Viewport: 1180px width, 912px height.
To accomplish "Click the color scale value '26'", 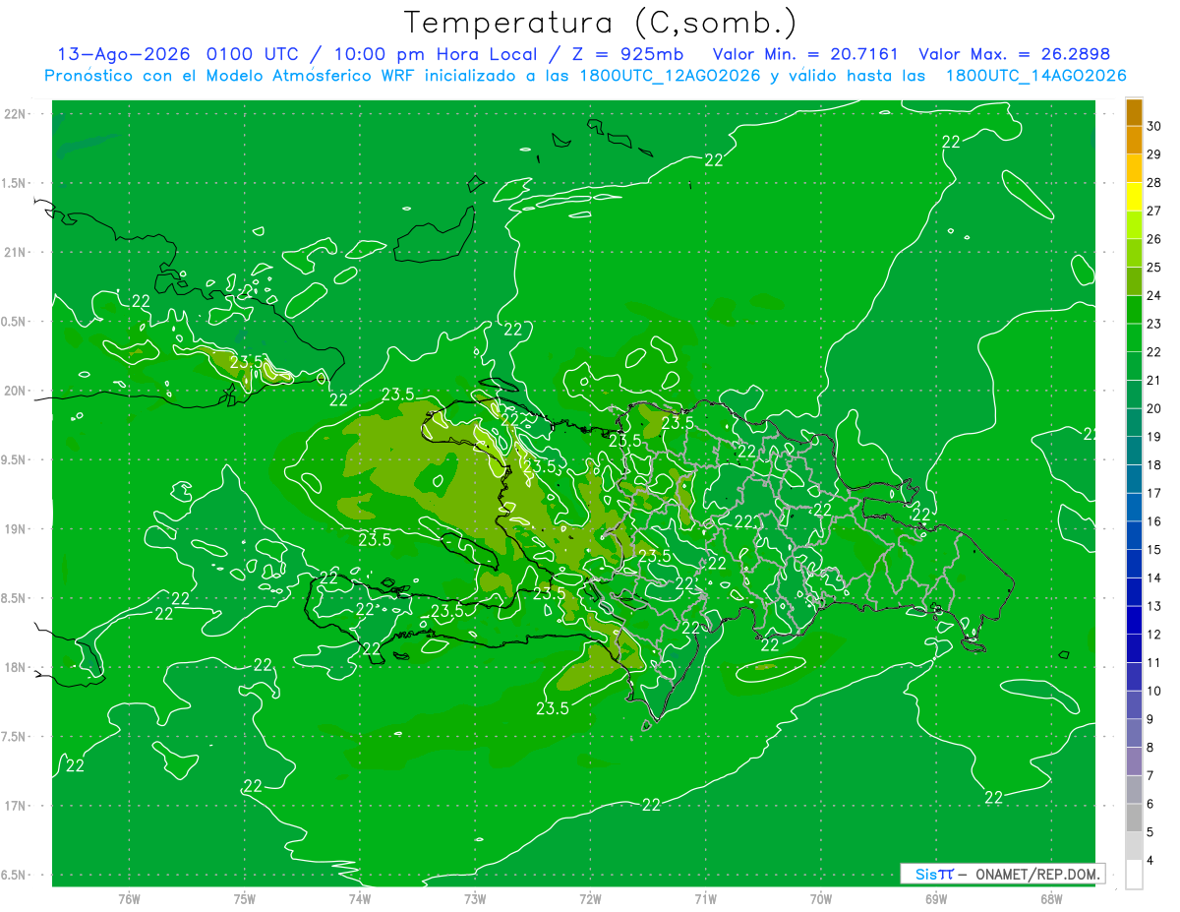I will click(1154, 239).
